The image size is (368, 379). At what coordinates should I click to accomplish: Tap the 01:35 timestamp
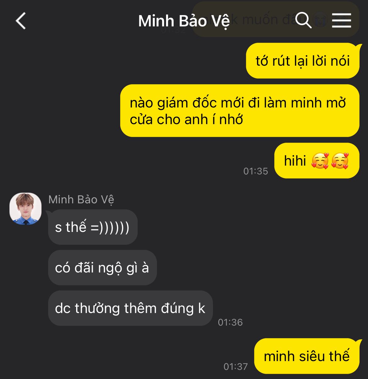tap(256, 171)
